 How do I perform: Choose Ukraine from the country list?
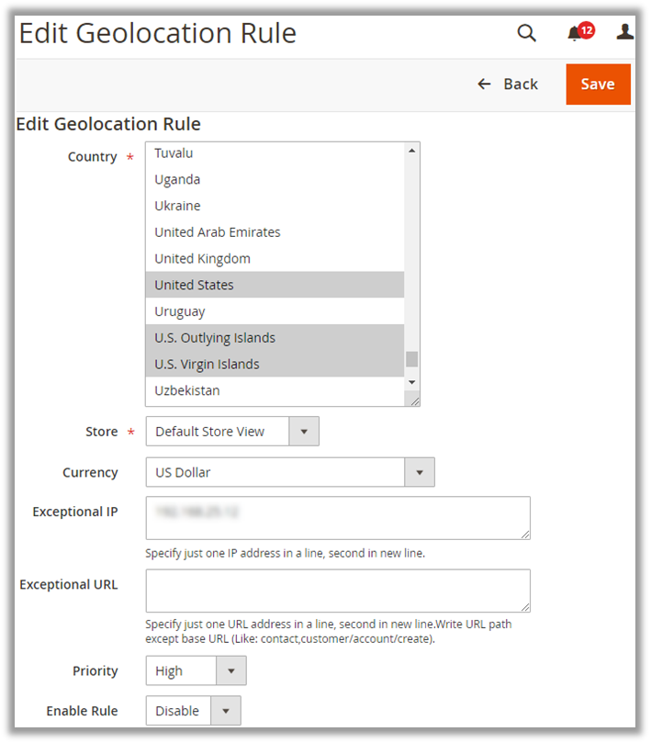click(177, 206)
